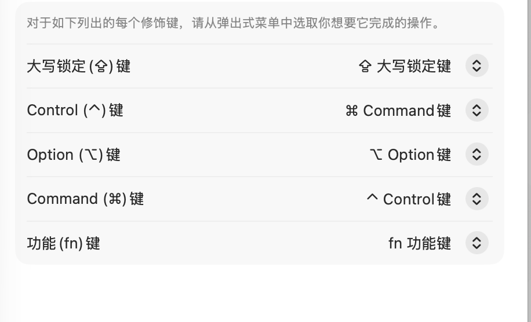Click the ⌘ symbol before Command键 value
This screenshot has height=322, width=531.
point(352,111)
